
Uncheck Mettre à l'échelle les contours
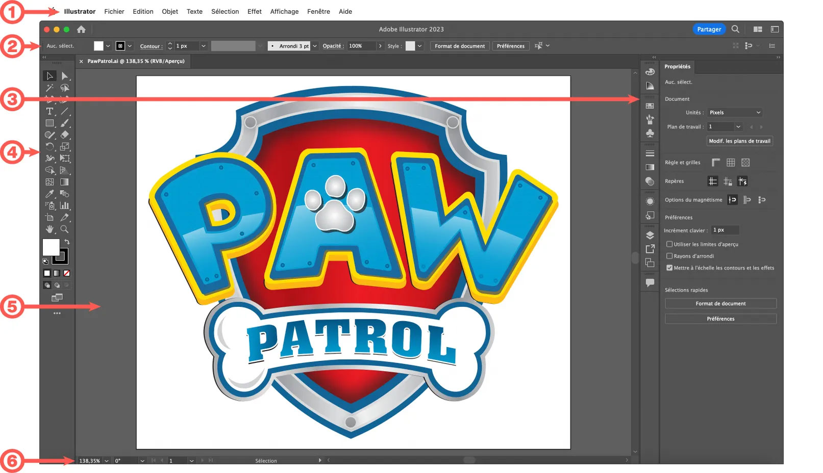(x=669, y=268)
